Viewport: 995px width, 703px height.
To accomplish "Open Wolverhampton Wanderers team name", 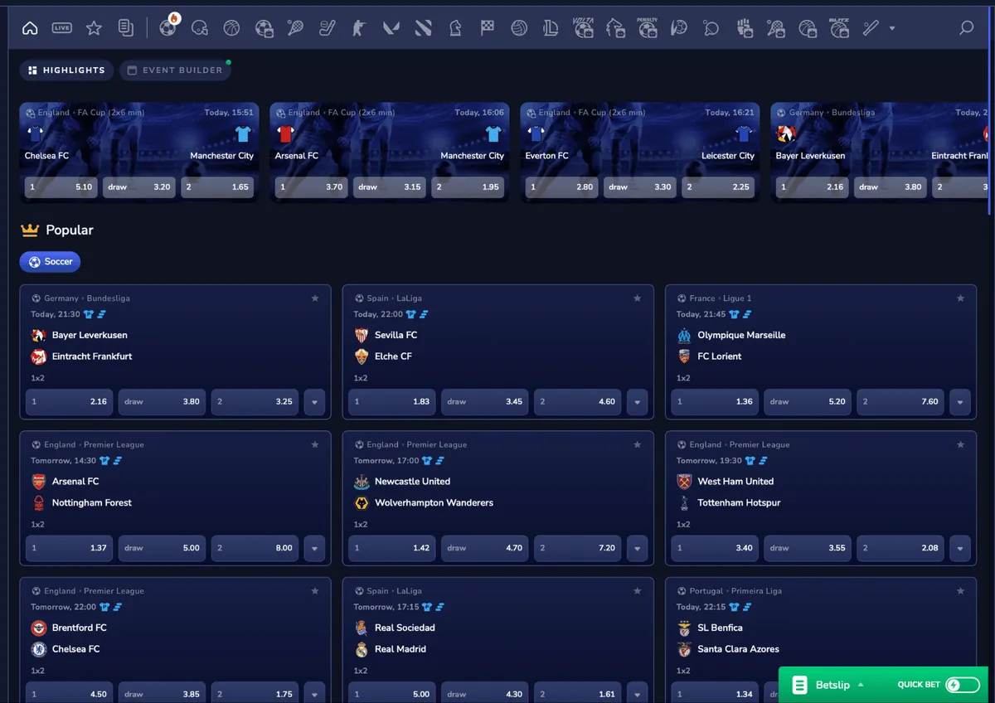I will click(x=434, y=503).
